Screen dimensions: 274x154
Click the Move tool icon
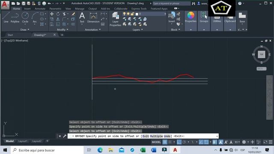click(52, 14)
